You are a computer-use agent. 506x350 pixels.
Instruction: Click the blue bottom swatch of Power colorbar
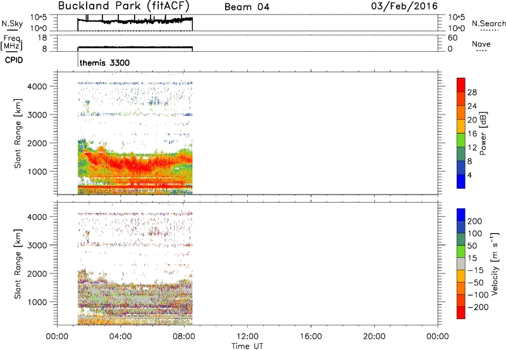point(461,181)
